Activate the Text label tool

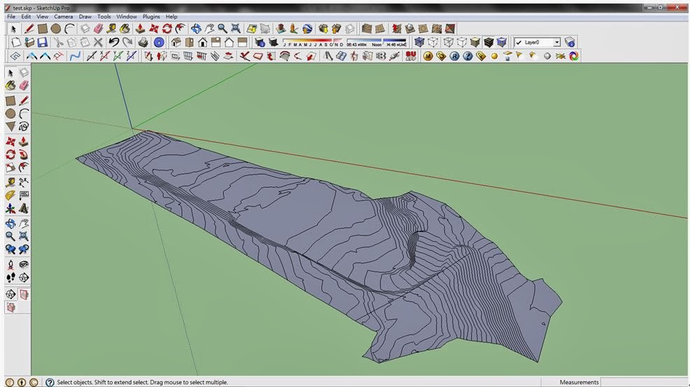click(x=24, y=196)
